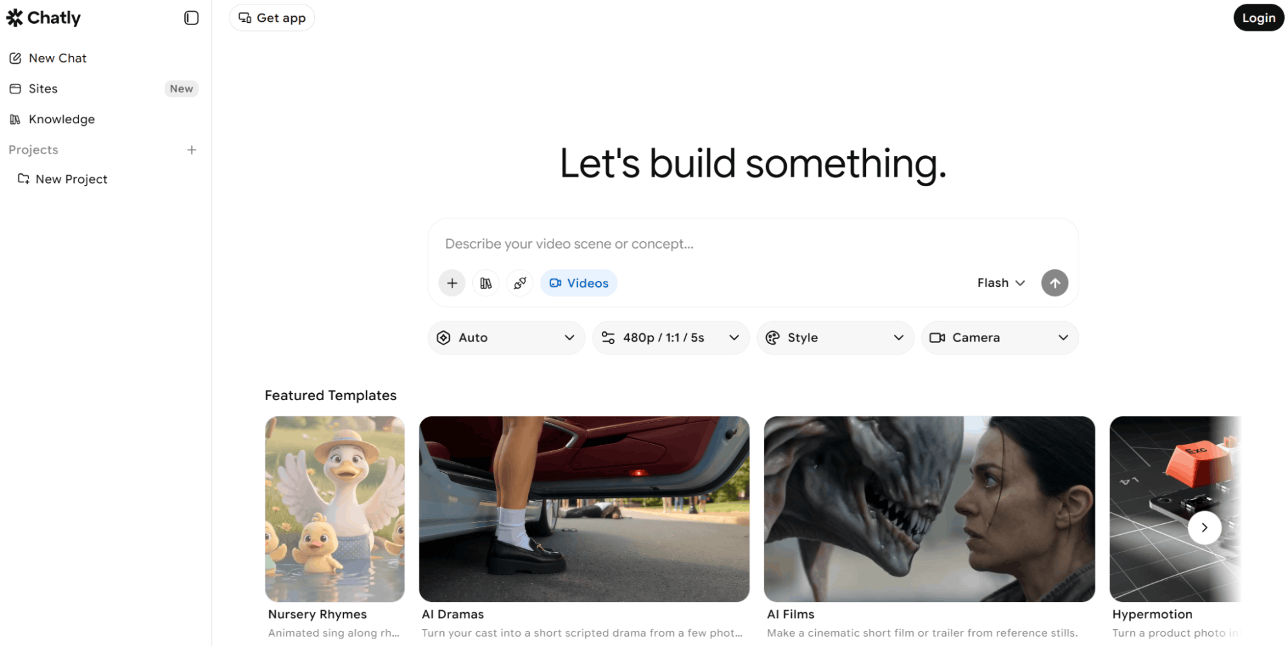Open the knowledge books icon in prompt box
The image size is (1288, 647).
486,284
